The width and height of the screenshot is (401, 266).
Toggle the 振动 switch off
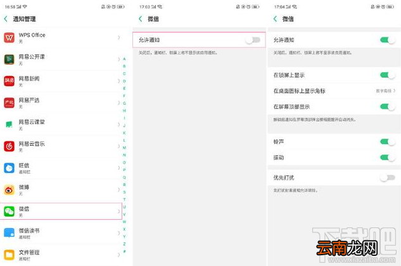388,158
